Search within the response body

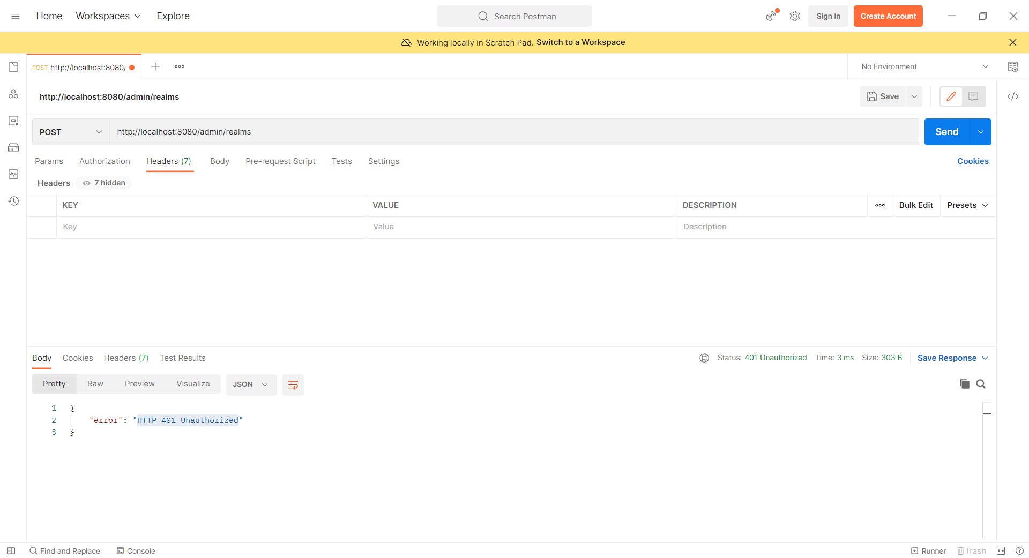pos(981,384)
